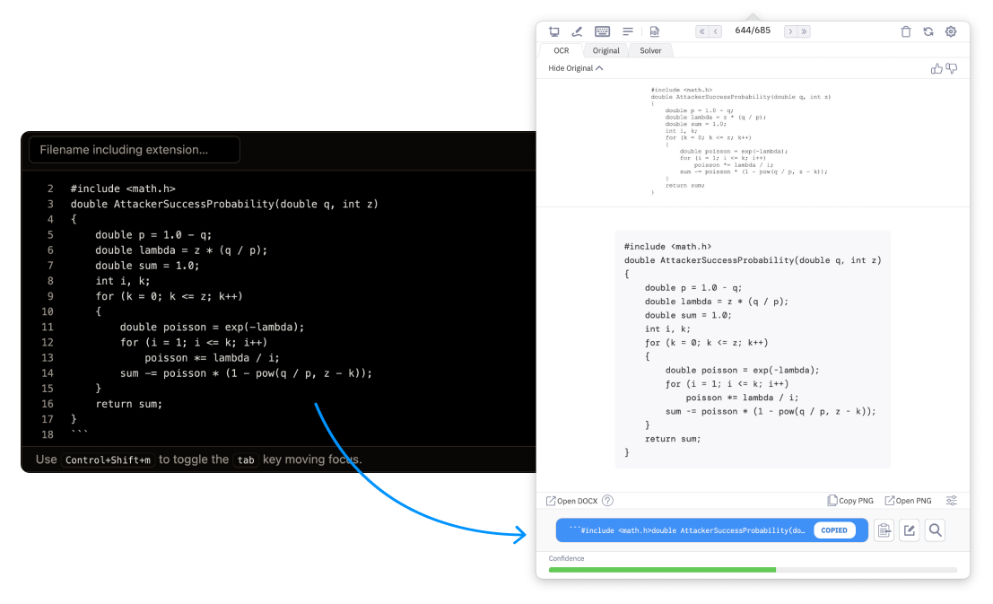Image resolution: width=993 pixels, height=604 pixels.
Task: Open the keyboard input tool
Action: pos(602,31)
